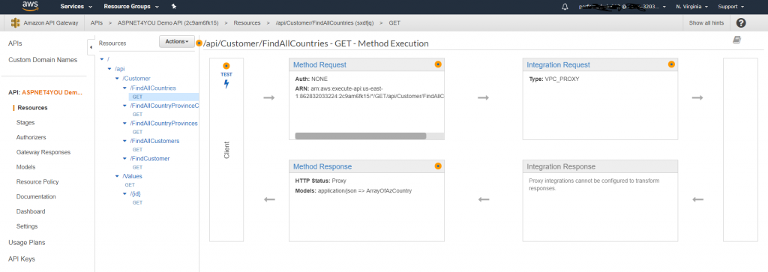Select Stages in the left sidebar
The height and width of the screenshot is (272, 768).
coord(25,123)
